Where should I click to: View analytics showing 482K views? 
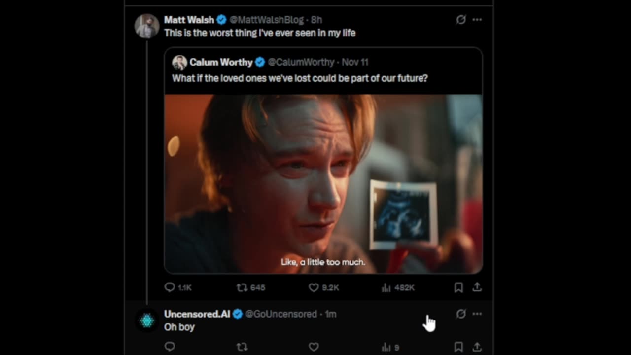click(386, 287)
